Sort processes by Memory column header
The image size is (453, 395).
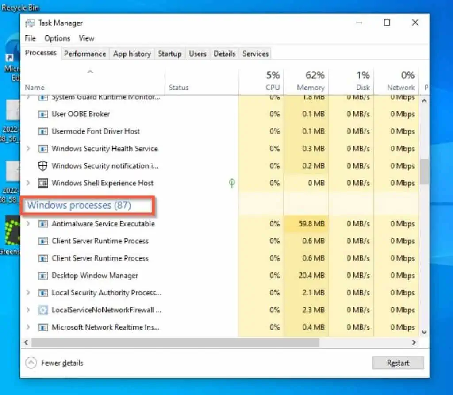(311, 81)
